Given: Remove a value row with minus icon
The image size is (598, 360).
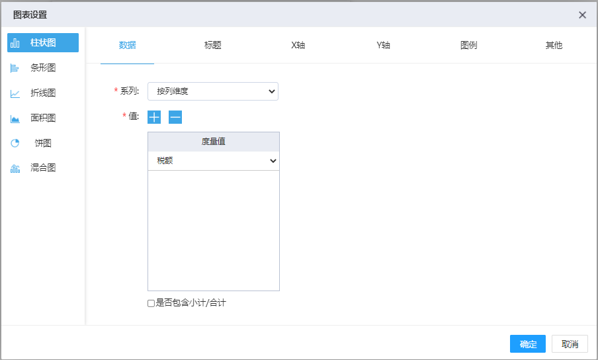Looking at the screenshot, I should click(175, 117).
